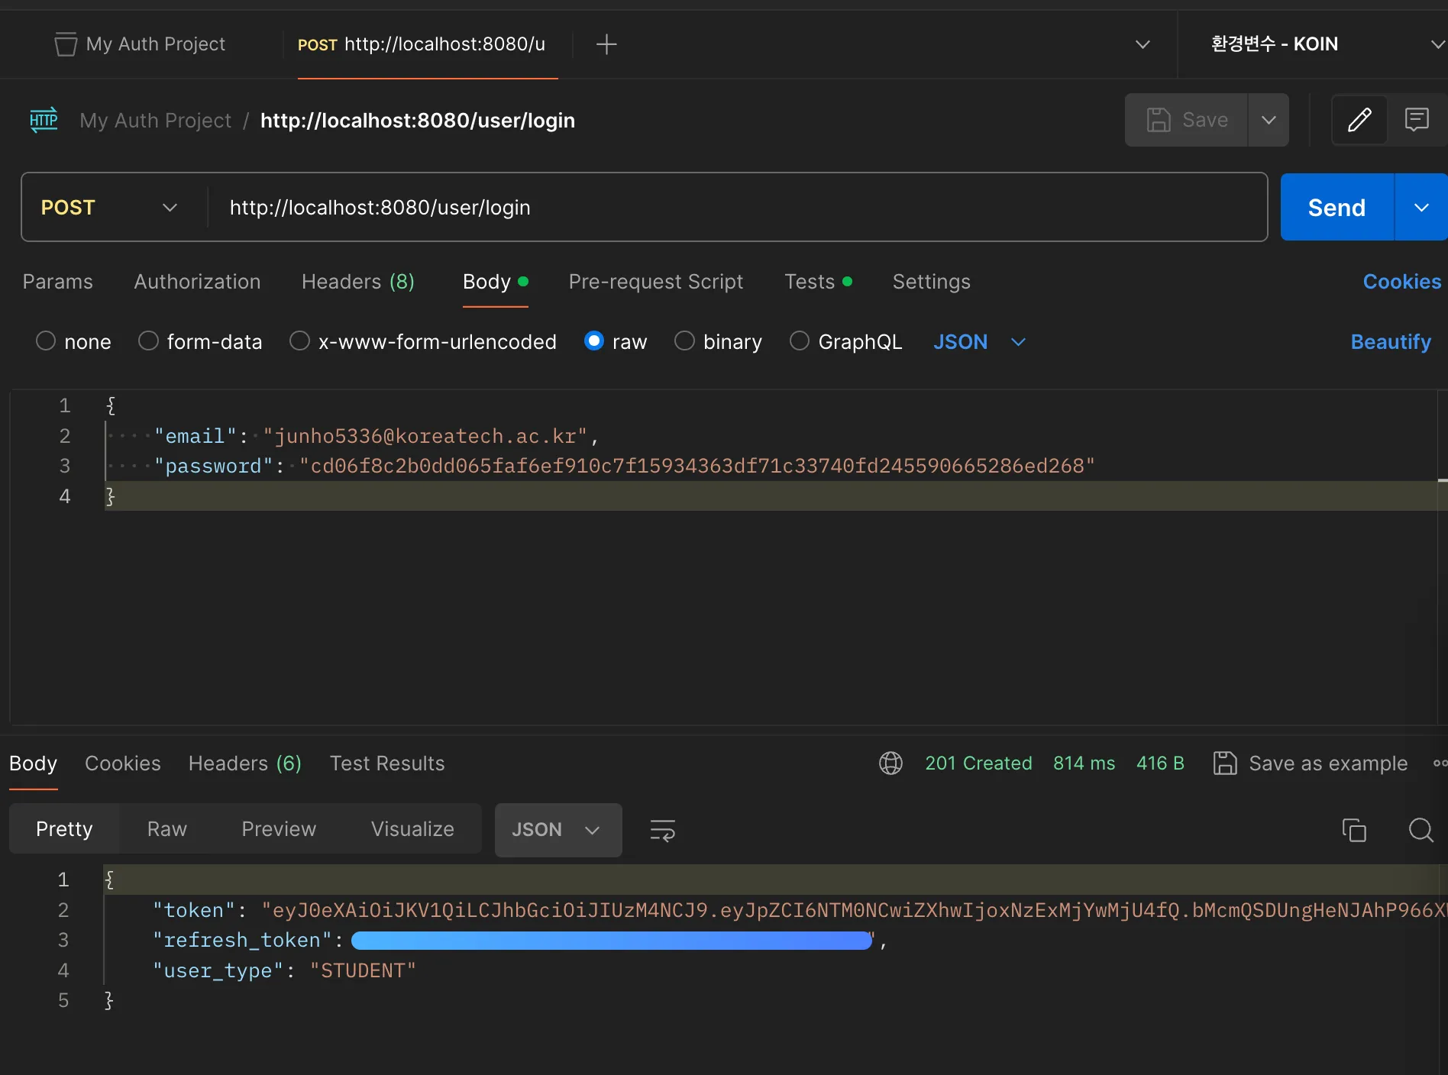1448x1075 pixels.
Task: Open the comments icon panel
Action: [x=1417, y=120]
